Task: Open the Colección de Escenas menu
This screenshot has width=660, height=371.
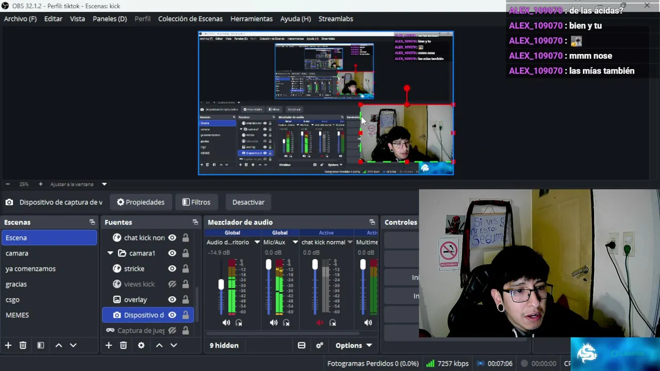Action: (x=190, y=19)
